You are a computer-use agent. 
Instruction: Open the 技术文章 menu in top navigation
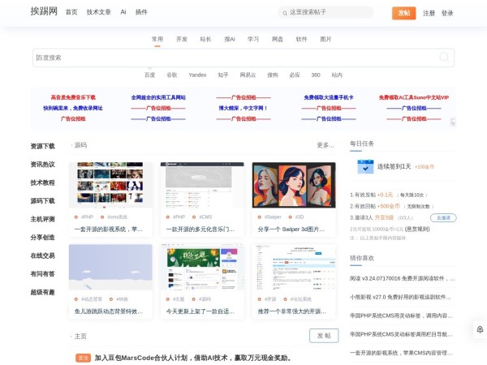[98, 12]
